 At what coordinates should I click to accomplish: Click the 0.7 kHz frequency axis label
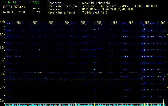pos(2,87)
